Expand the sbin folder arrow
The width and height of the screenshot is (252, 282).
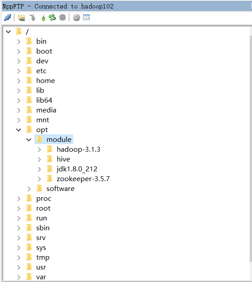[19, 228]
